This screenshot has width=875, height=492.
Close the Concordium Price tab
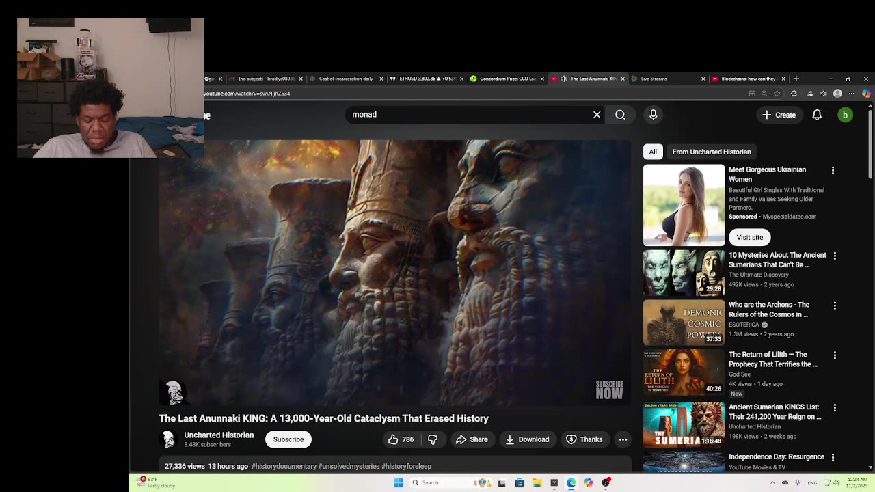pos(542,79)
